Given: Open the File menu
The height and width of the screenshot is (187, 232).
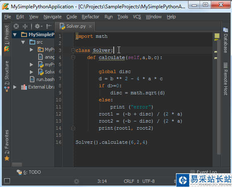Looking at the screenshot, I should click(7, 17).
